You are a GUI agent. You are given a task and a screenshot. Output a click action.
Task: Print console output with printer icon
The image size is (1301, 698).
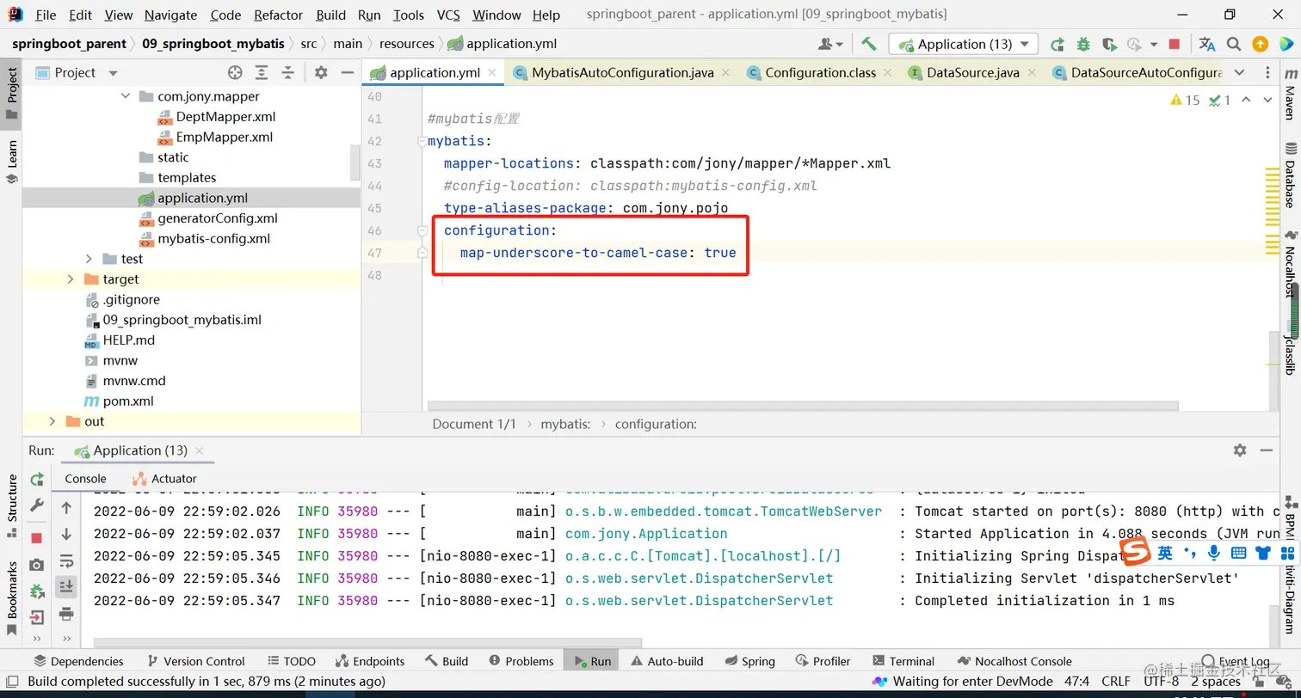66,614
